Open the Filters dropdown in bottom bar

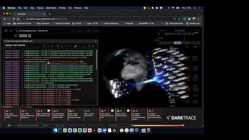click(x=50, y=126)
